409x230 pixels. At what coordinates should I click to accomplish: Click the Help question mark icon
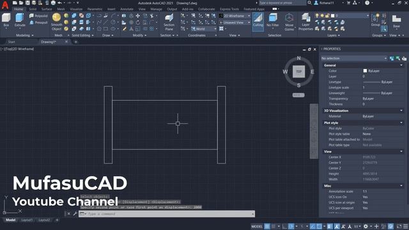367,3
